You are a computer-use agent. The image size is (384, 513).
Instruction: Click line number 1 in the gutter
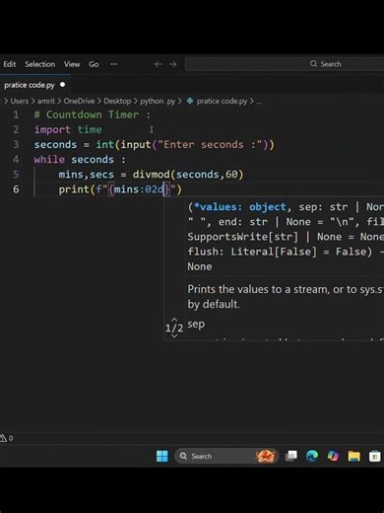pos(16,114)
